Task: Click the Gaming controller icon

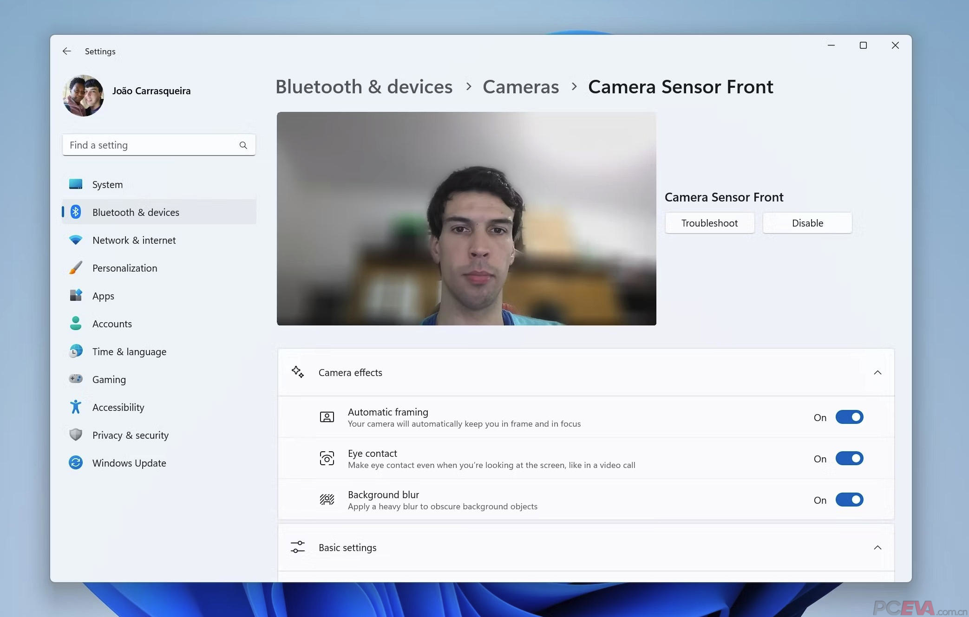Action: pos(76,379)
